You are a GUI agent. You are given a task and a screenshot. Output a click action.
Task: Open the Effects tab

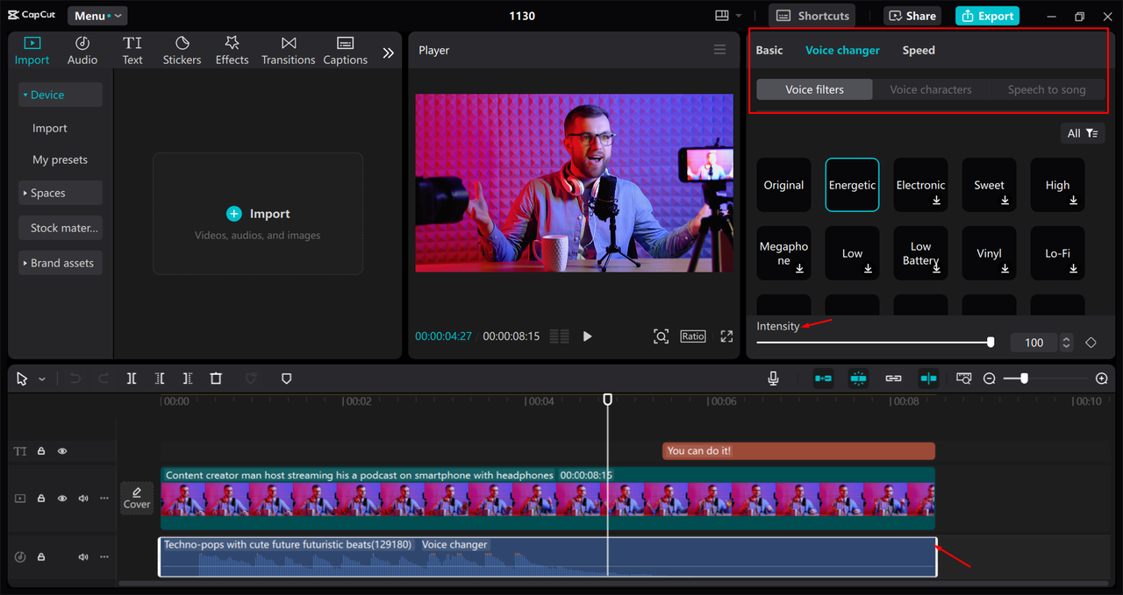coord(232,51)
